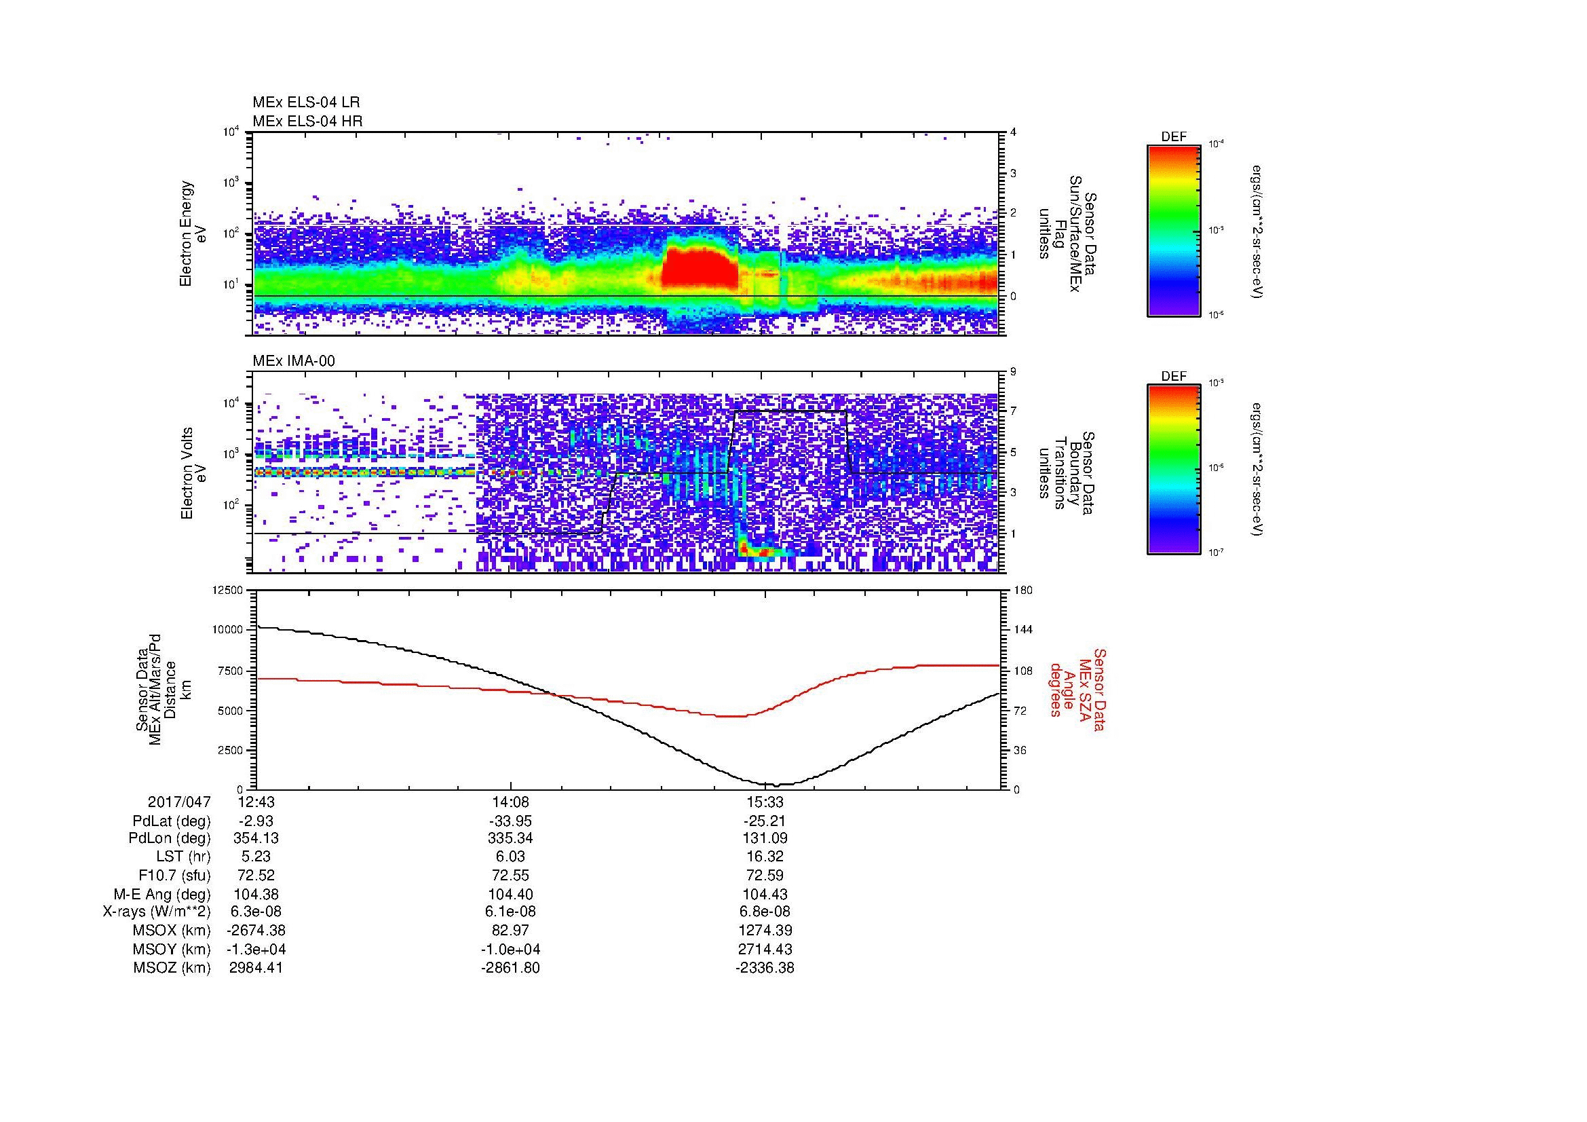Click the 'MEx ELS-04 LR' plot title
The width and height of the screenshot is (1587, 1122).
coord(305,102)
